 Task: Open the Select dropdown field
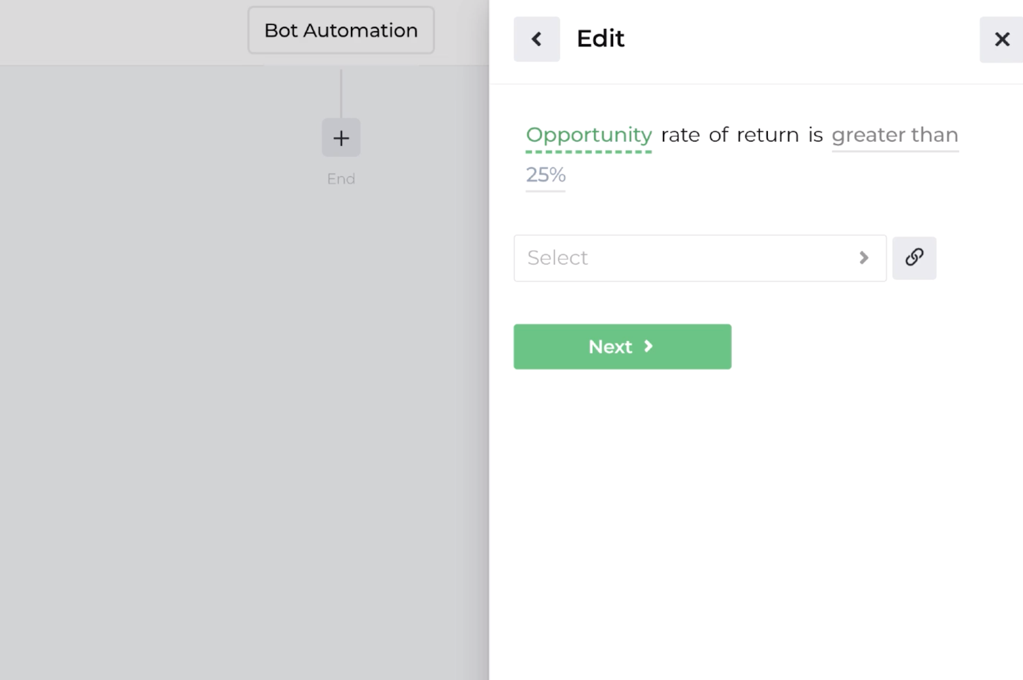click(x=700, y=258)
